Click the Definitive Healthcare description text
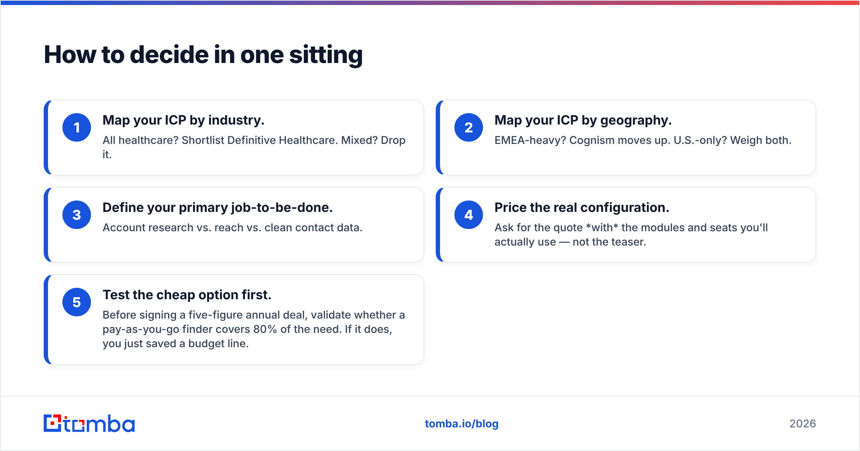This screenshot has width=860, height=451. click(254, 147)
